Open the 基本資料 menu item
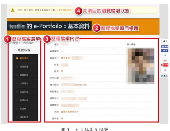Viewport: 170px width, 131px height. 24,58
